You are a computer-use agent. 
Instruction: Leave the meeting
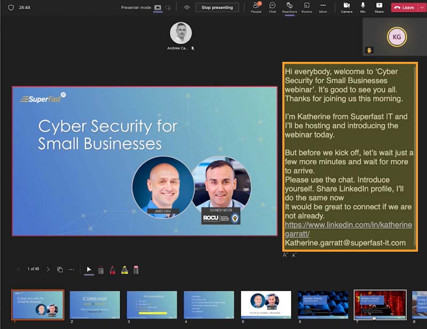(x=405, y=7)
